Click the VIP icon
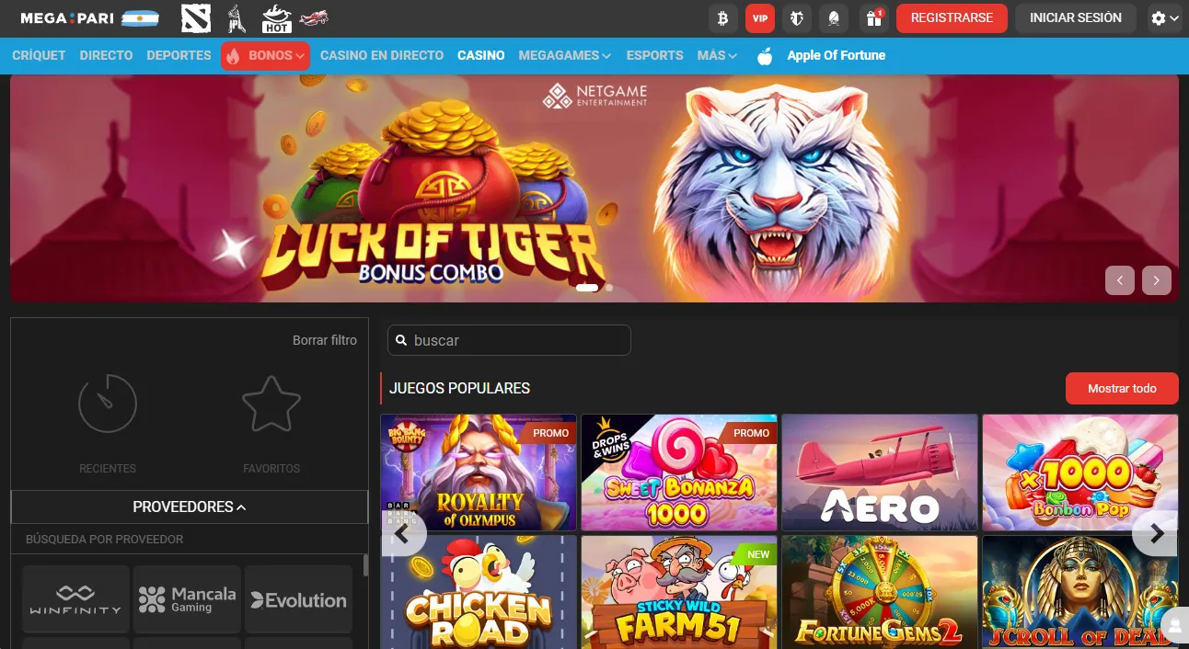Viewport: 1189px width, 649px height. (x=759, y=18)
